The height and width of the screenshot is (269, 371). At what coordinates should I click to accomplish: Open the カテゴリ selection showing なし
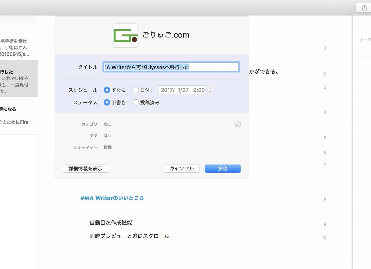108,124
